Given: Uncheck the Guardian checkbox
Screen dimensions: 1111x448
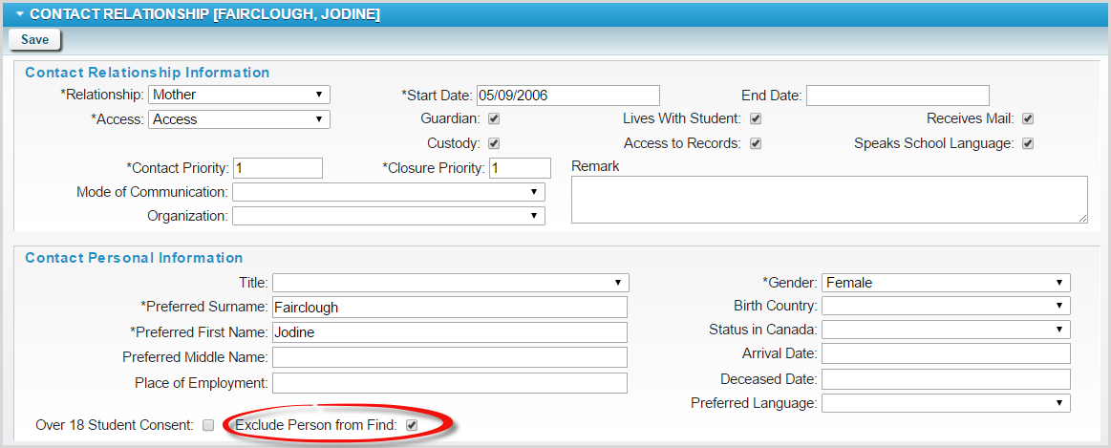Looking at the screenshot, I should [494, 119].
